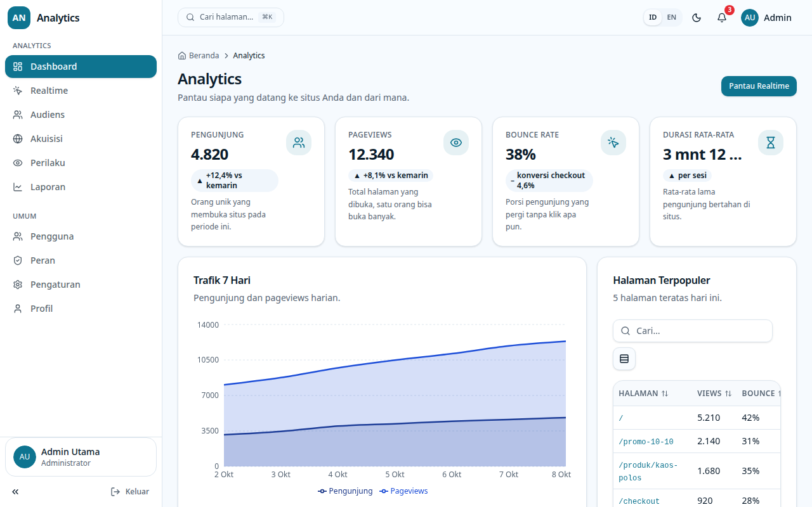The image size is (812, 507).
Task: Switch language to ID
Action: coord(653,17)
